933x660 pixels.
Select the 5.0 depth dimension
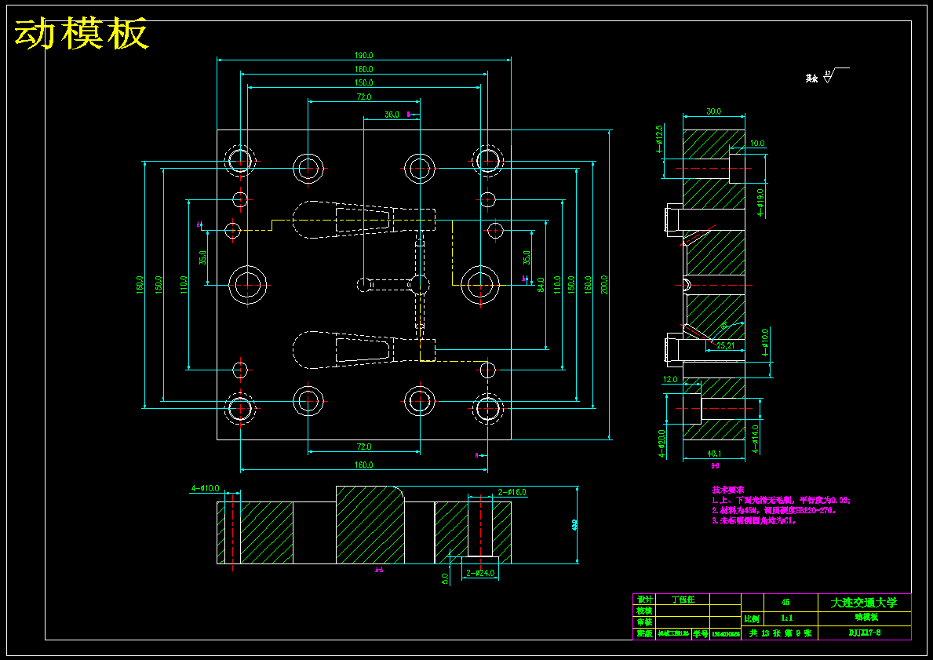[444, 579]
